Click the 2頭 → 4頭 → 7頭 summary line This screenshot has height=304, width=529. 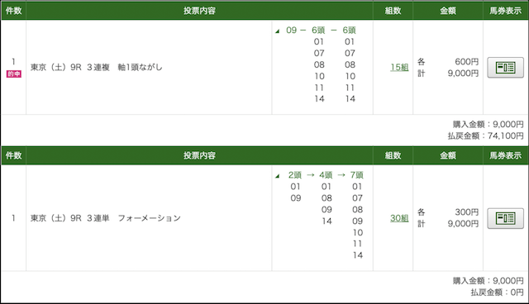(326, 175)
